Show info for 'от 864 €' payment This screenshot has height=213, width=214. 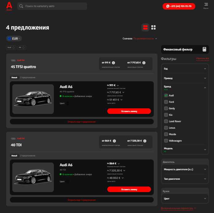coord(114,141)
